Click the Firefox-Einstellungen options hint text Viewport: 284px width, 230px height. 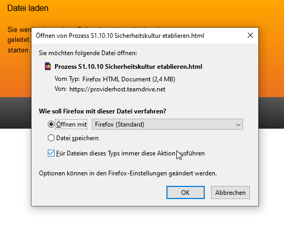click(x=128, y=173)
